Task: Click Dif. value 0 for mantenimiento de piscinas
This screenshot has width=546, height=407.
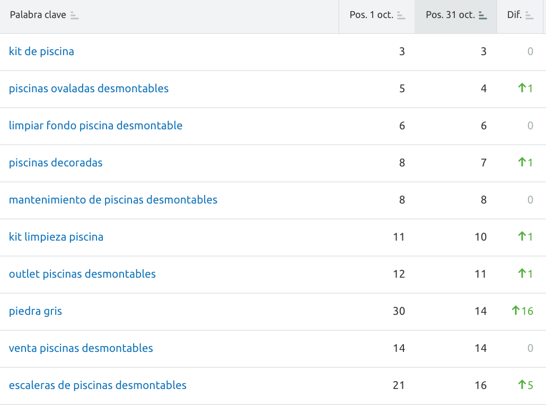Action: (530, 200)
